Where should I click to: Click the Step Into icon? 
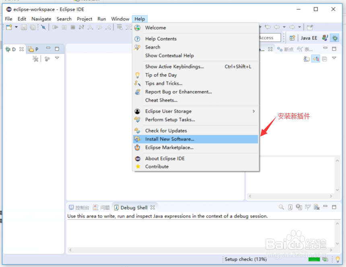pyautogui.click(x=90, y=27)
